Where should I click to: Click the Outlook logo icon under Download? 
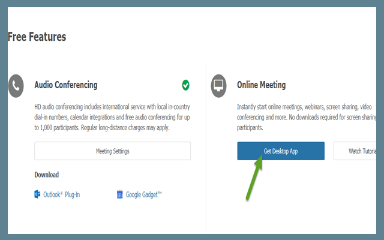point(38,194)
